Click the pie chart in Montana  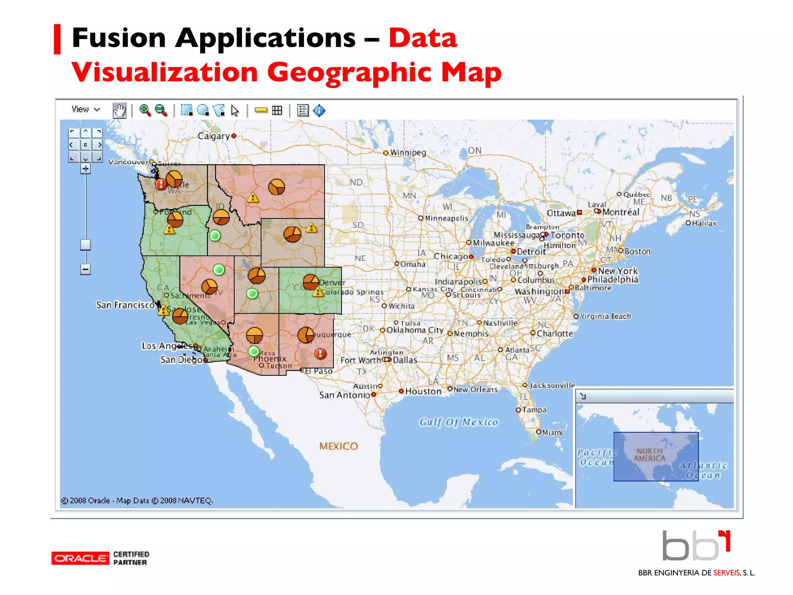[x=276, y=187]
